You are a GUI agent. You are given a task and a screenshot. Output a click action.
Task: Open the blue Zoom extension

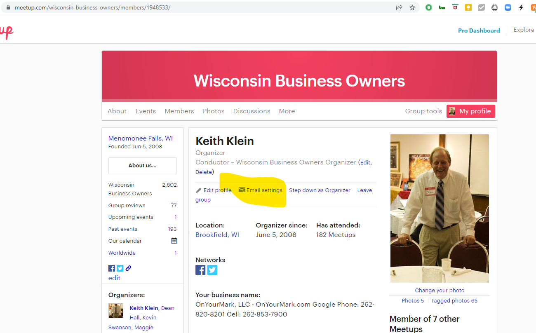[508, 7]
